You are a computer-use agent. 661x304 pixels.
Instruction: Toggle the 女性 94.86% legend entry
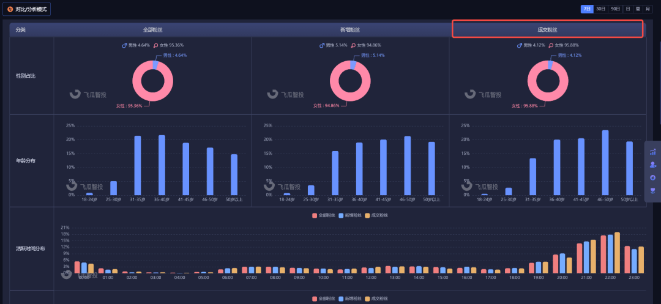pyautogui.click(x=367, y=45)
